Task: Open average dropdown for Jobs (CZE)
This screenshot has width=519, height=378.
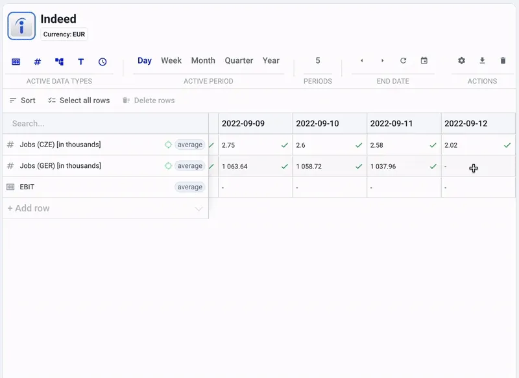Action: click(190, 145)
